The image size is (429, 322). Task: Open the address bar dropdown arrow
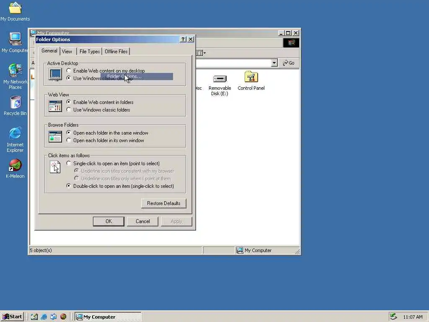[274, 63]
